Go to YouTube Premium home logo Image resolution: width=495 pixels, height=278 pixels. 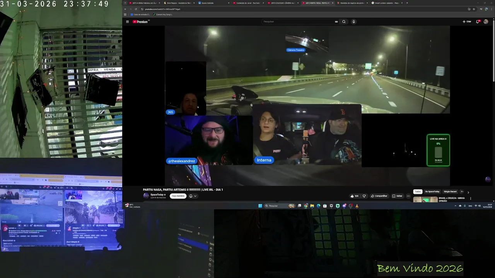tap(140, 22)
